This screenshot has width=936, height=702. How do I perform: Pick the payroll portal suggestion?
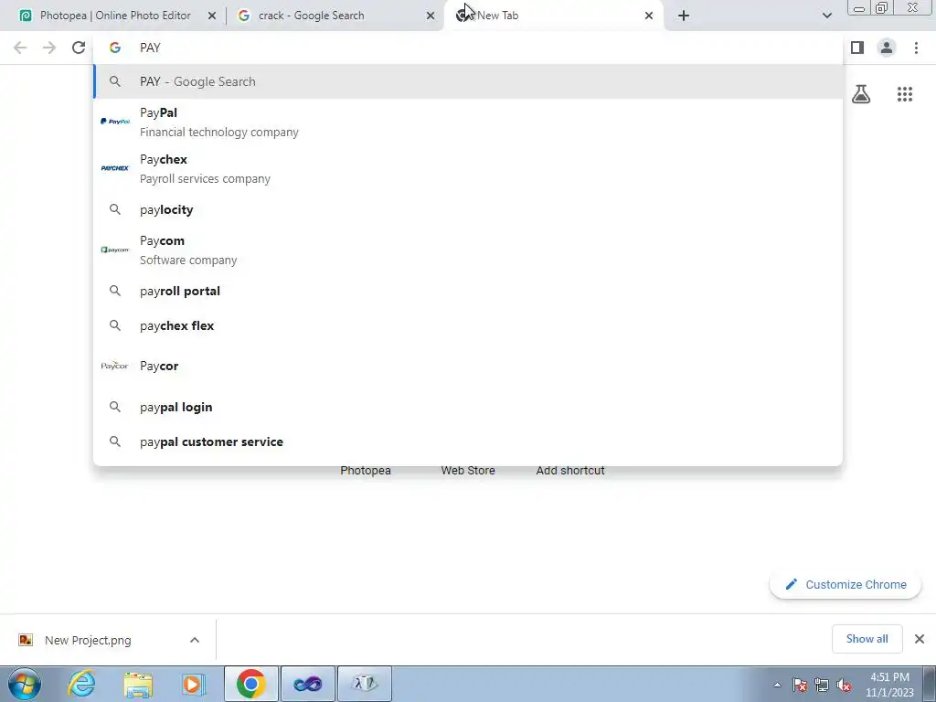(468, 291)
